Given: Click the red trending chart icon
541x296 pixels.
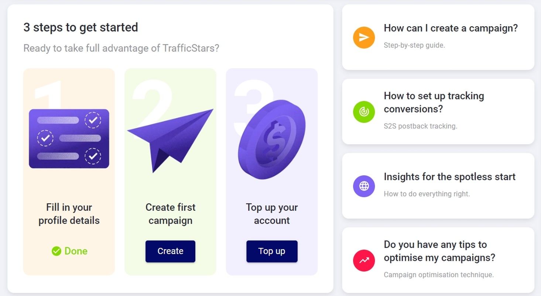Looking at the screenshot, I should (364, 260).
